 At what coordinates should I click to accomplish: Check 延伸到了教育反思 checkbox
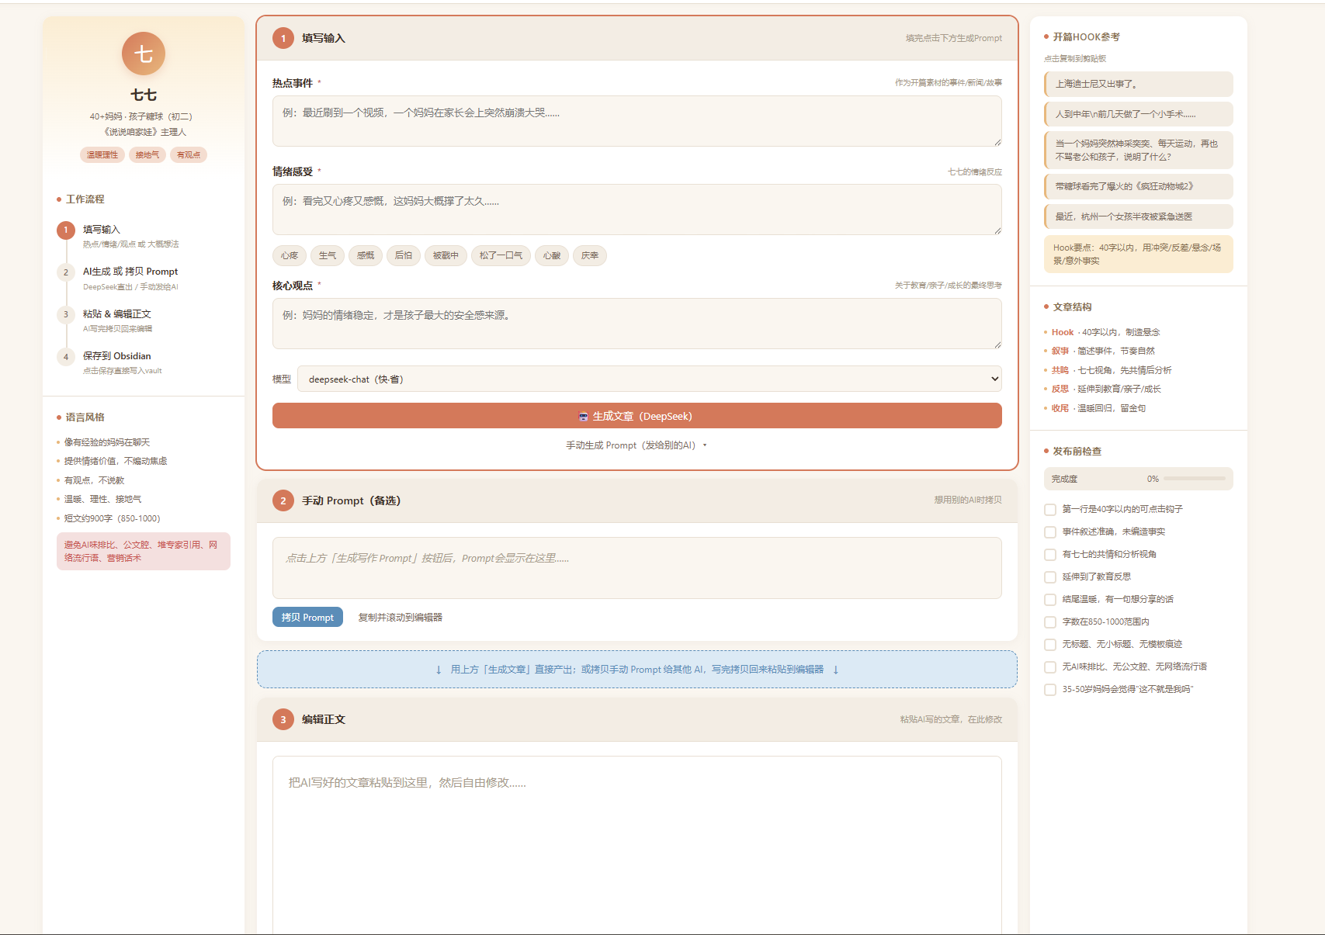point(1050,577)
